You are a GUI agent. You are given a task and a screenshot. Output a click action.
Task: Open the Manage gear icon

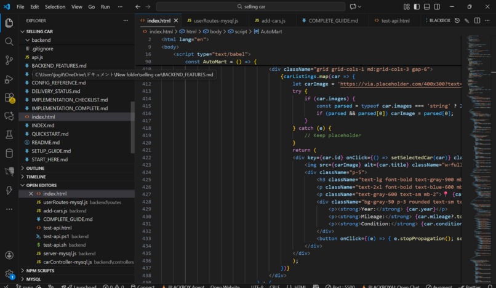point(9,274)
